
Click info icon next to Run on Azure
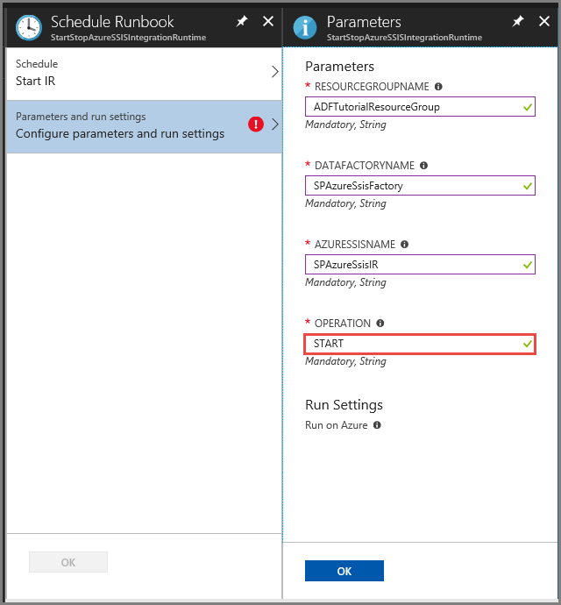pos(377,425)
